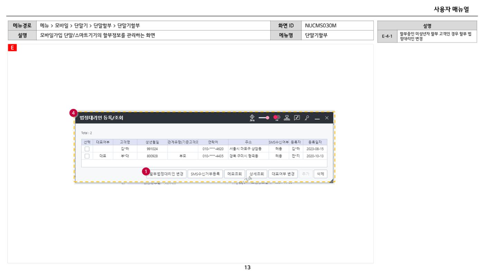Click the greyed-out 추가 button
Screen dimensions: 484x272
click(x=305, y=174)
